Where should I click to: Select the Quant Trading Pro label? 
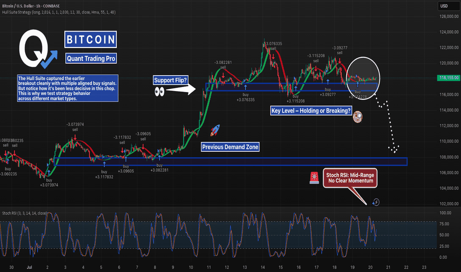[91, 58]
